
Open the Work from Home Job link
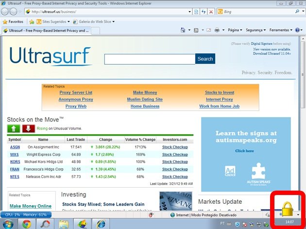(x=220, y=106)
